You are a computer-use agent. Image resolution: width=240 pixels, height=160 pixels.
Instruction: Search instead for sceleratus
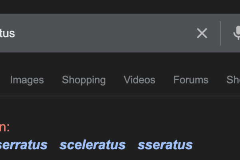(92, 145)
